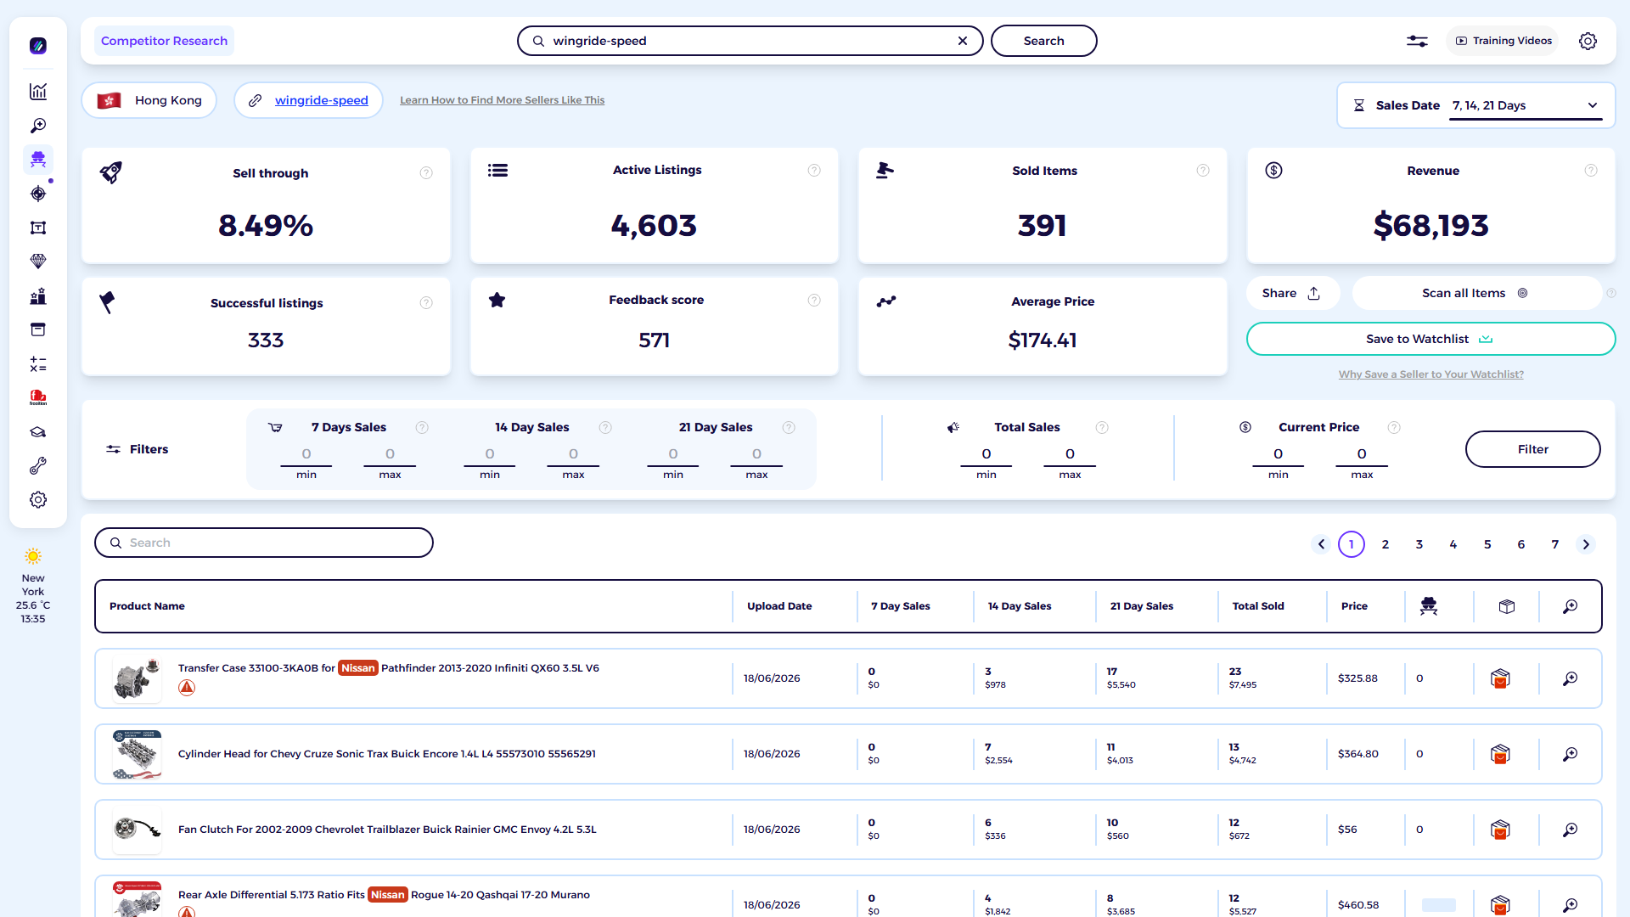
Task: Set Total Sales min field
Action: pos(986,454)
